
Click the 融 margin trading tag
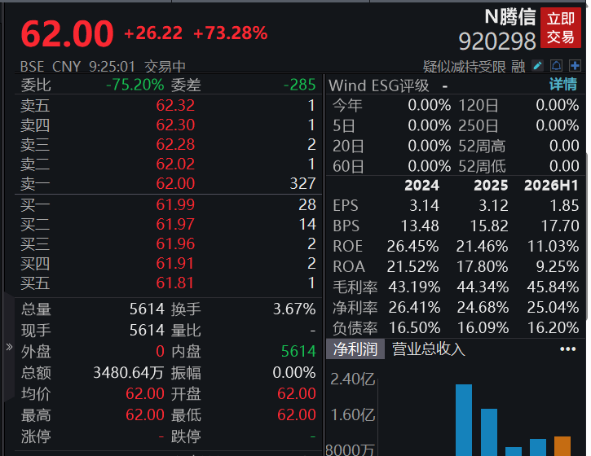[x=518, y=67]
